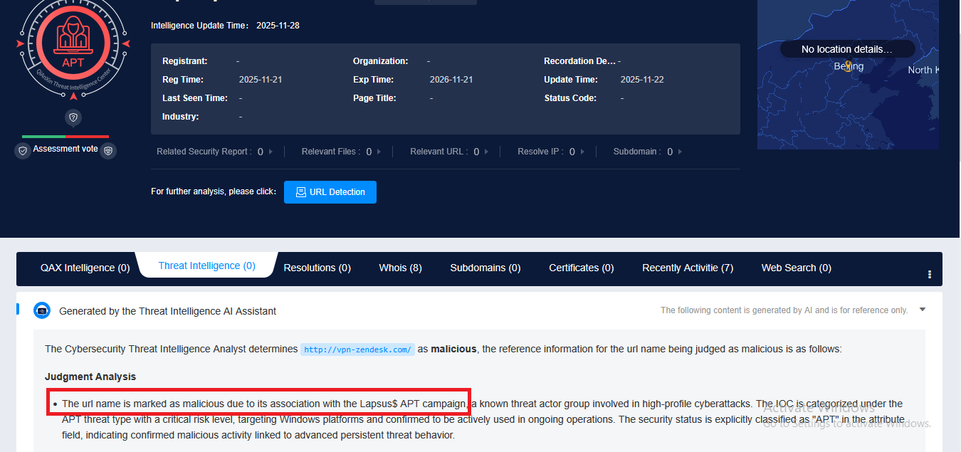Image resolution: width=961 pixels, height=452 pixels.
Task: Select the QAX Intelligence (0) tab
Action: tap(85, 268)
